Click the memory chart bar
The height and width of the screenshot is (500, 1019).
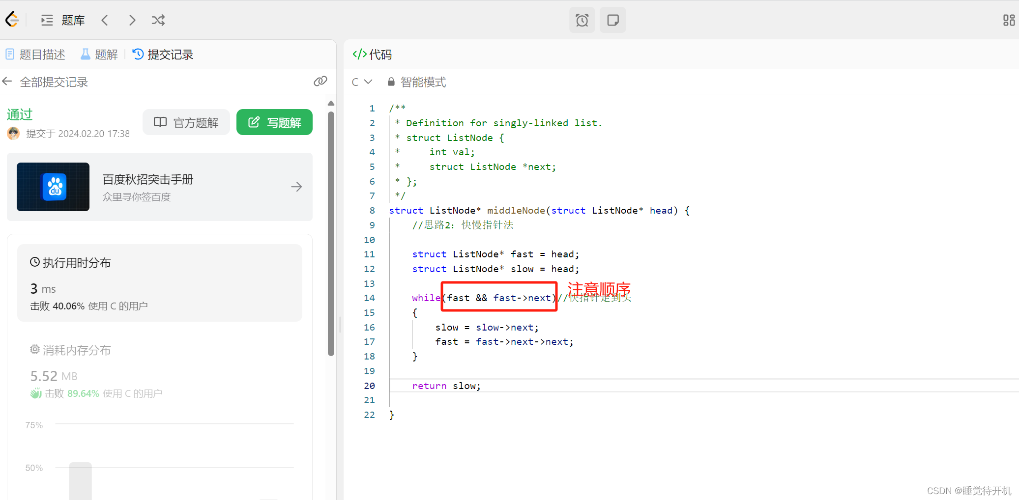pyautogui.click(x=81, y=481)
